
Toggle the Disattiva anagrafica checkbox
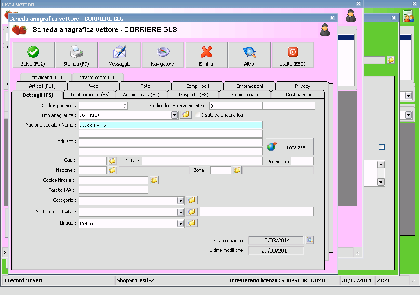tap(197, 115)
